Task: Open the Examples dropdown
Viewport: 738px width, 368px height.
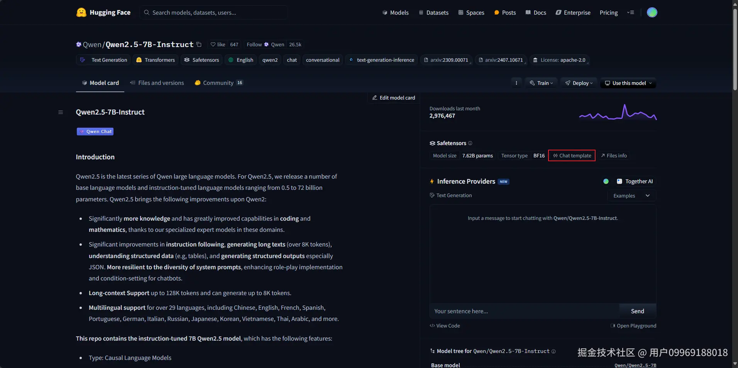Action: [631, 196]
